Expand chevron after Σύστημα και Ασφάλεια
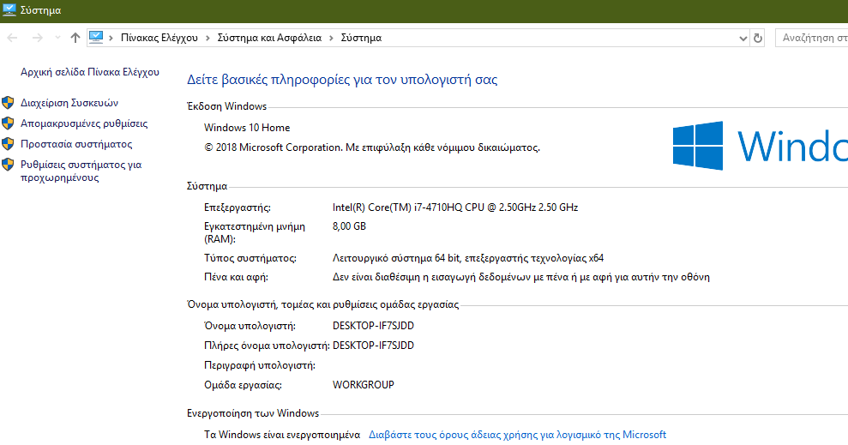The height and width of the screenshot is (445, 848). point(332,38)
